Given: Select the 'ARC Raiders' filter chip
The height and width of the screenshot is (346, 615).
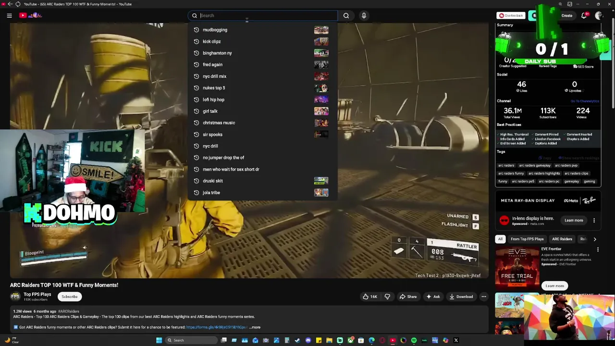Looking at the screenshot, I should [x=562, y=239].
